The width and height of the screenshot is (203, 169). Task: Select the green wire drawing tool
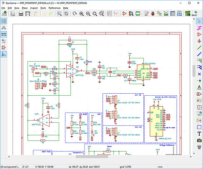click(x=199, y=47)
